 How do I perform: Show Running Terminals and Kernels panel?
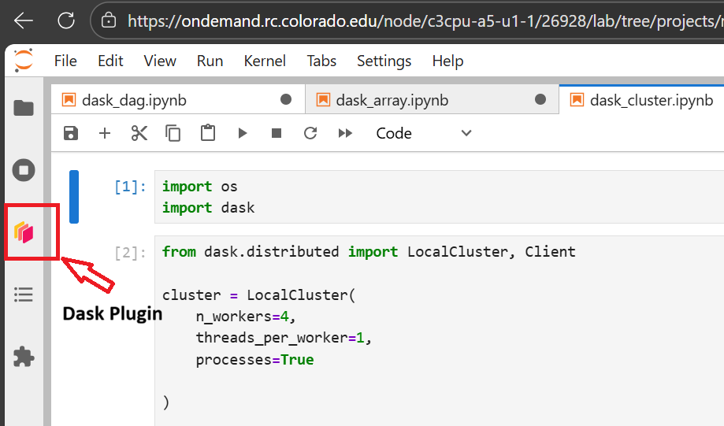[x=24, y=170]
